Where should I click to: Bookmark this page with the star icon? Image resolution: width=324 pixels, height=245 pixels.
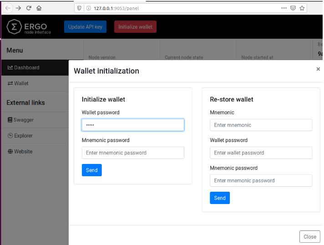(x=302, y=8)
